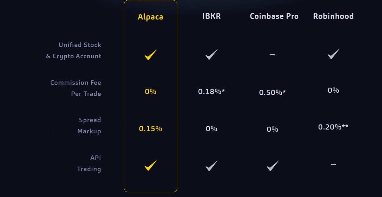
Task: Click Coinbase Pro's 0.50%* commission value
Action: coord(272,92)
